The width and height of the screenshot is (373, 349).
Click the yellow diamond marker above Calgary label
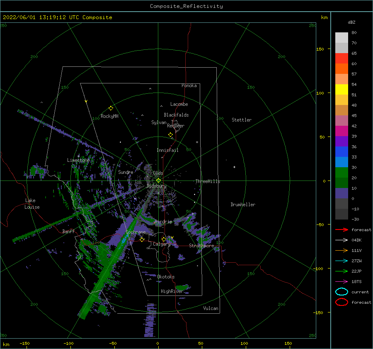(x=164, y=239)
